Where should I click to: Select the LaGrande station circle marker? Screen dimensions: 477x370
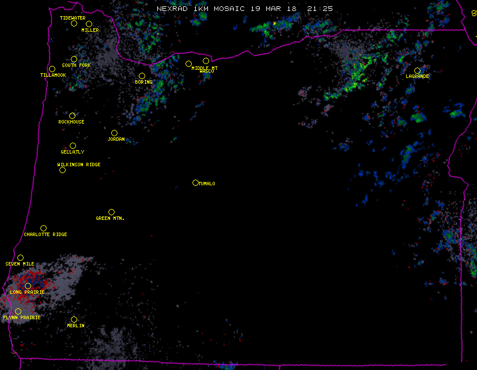click(x=417, y=70)
